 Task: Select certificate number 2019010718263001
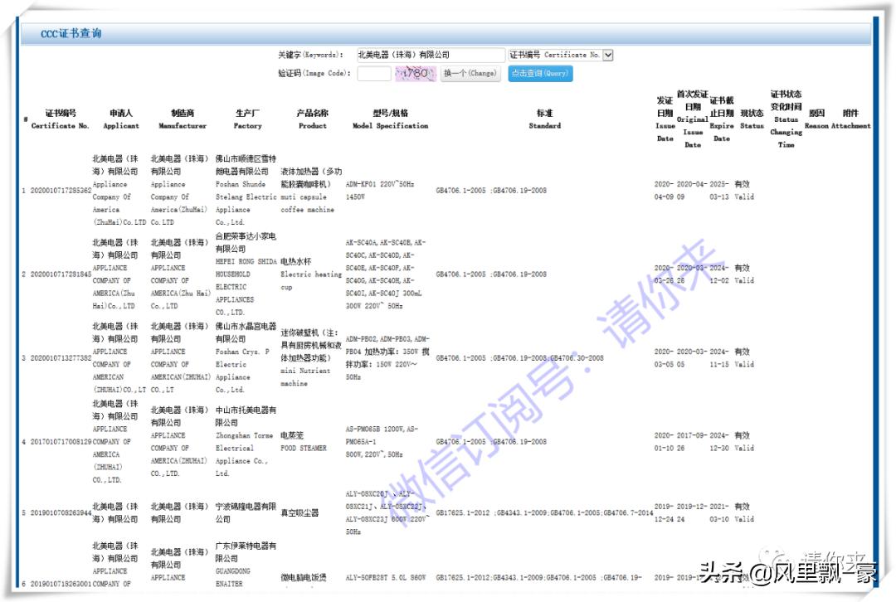(61, 584)
